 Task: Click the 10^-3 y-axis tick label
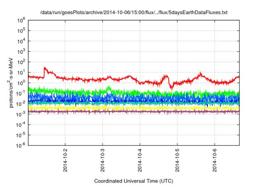21,114
